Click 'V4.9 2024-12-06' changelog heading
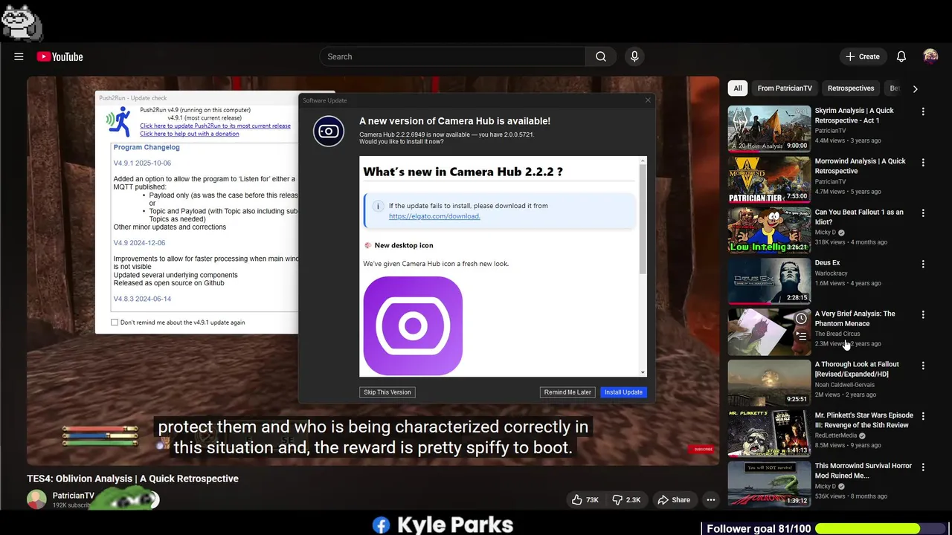This screenshot has height=535, width=952. tap(139, 243)
